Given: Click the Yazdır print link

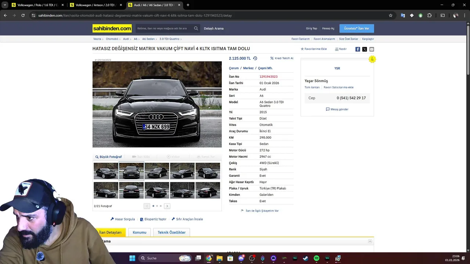Looking at the screenshot, I should pyautogui.click(x=341, y=49).
